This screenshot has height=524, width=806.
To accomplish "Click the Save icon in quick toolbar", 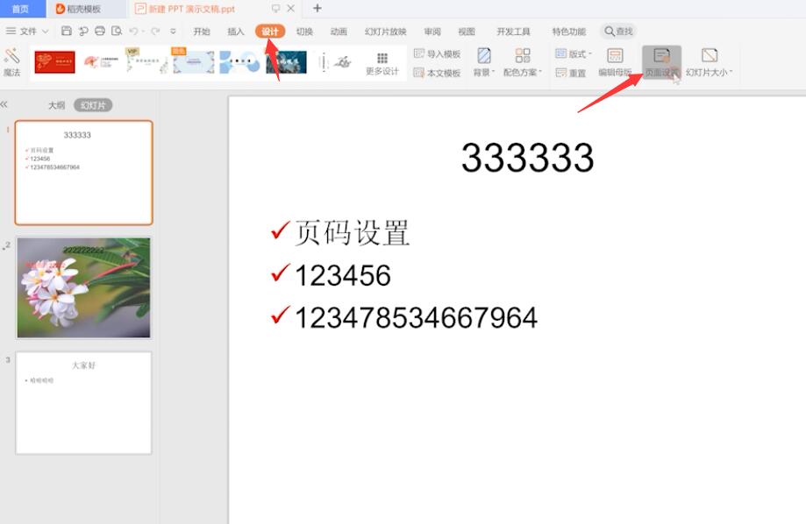I will (x=67, y=31).
